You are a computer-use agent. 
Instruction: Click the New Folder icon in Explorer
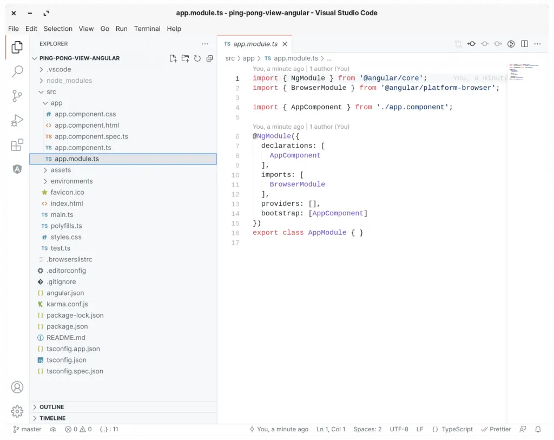185,58
